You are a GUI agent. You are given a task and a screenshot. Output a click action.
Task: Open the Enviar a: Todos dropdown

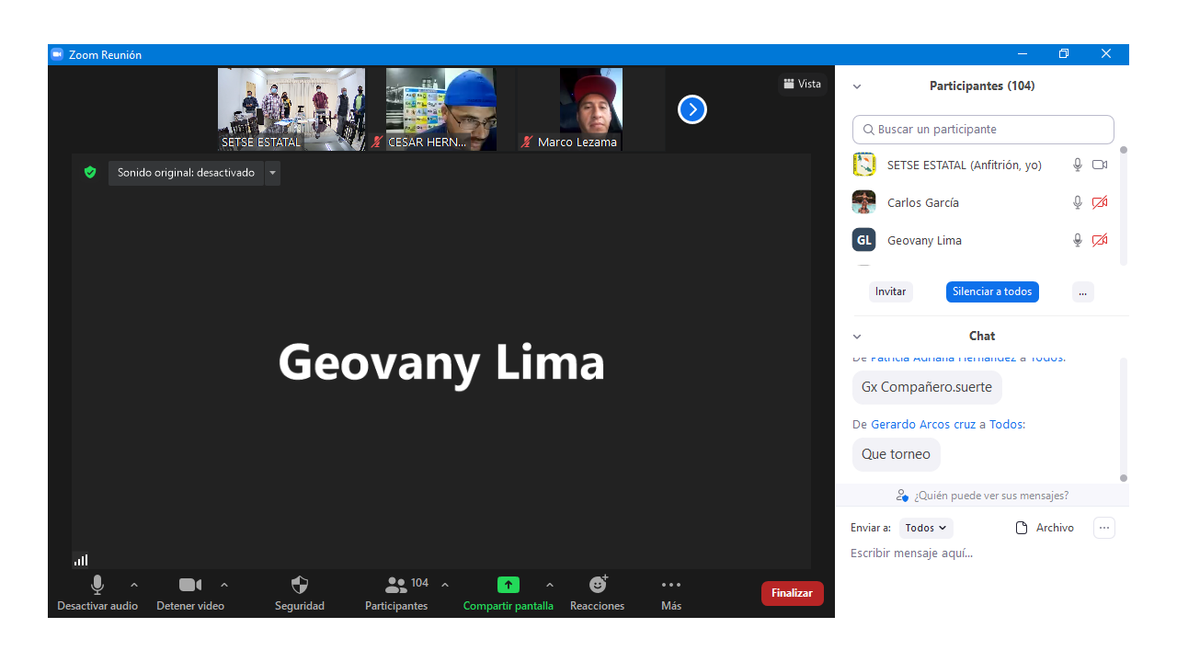(x=926, y=528)
